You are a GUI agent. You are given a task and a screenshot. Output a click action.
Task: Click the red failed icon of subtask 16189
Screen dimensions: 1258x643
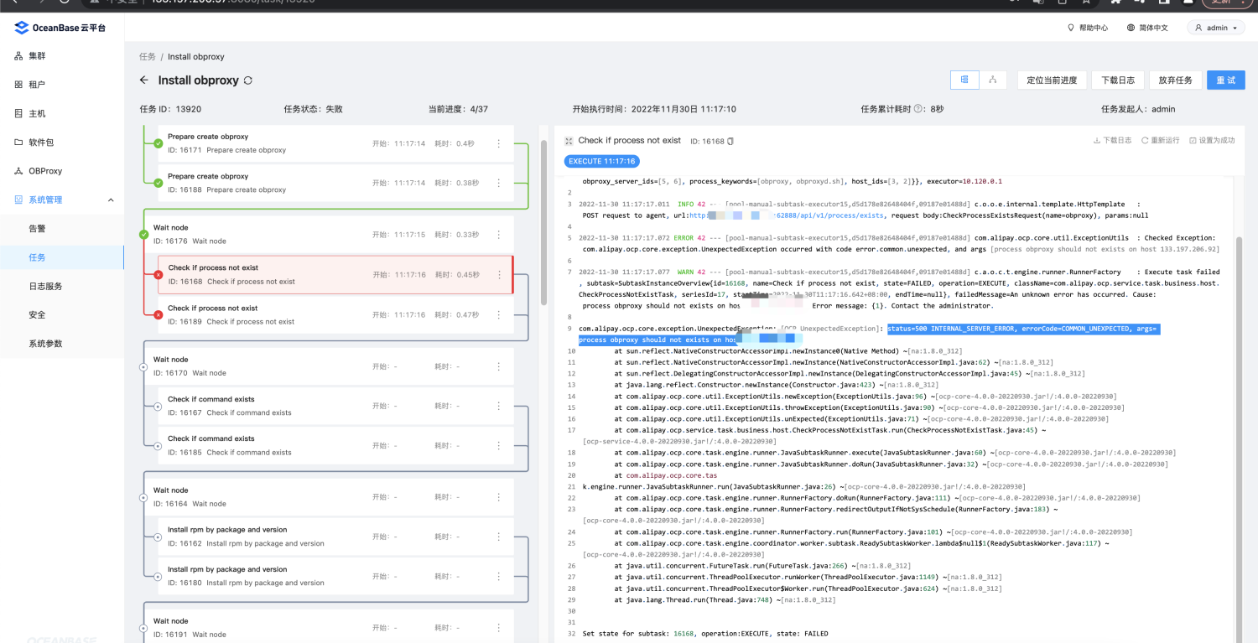pyautogui.click(x=158, y=315)
